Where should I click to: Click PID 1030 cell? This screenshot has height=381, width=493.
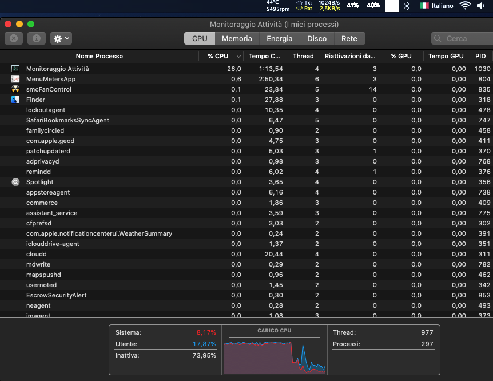[482, 69]
